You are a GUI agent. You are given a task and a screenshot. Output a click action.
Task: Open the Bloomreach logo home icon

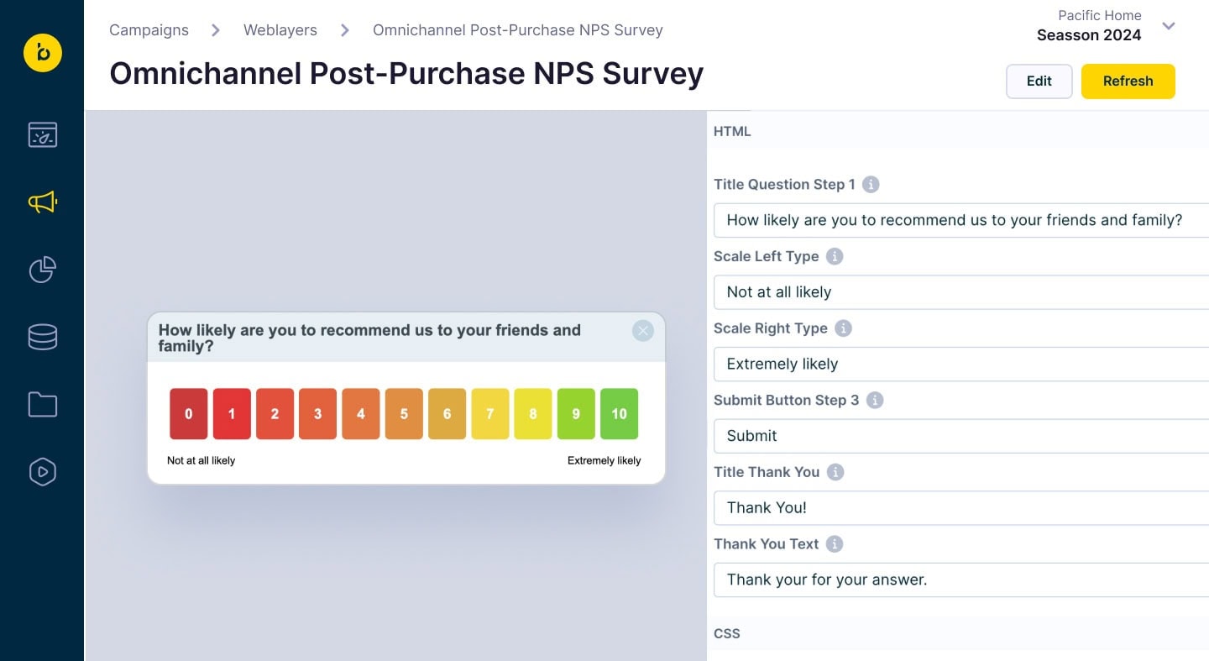pyautogui.click(x=42, y=53)
